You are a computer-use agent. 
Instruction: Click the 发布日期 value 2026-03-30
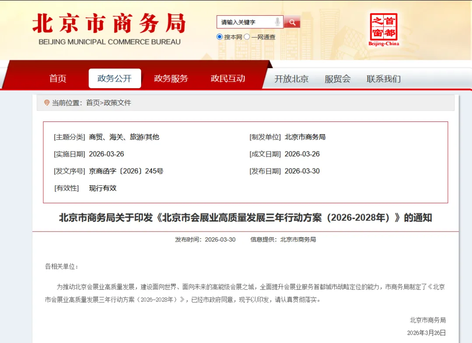[x=302, y=171]
